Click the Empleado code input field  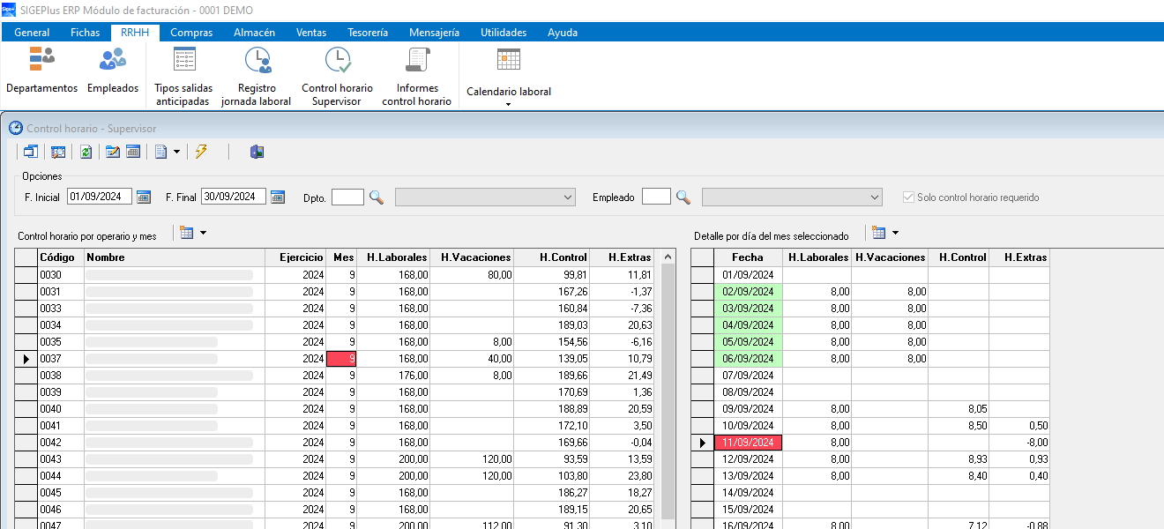tap(656, 197)
